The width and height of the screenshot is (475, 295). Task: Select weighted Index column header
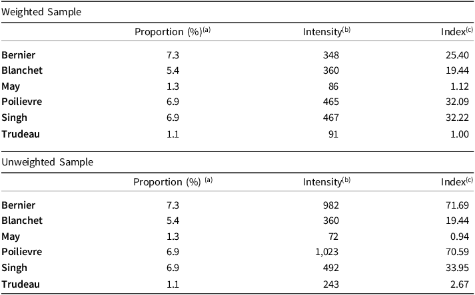click(x=457, y=31)
